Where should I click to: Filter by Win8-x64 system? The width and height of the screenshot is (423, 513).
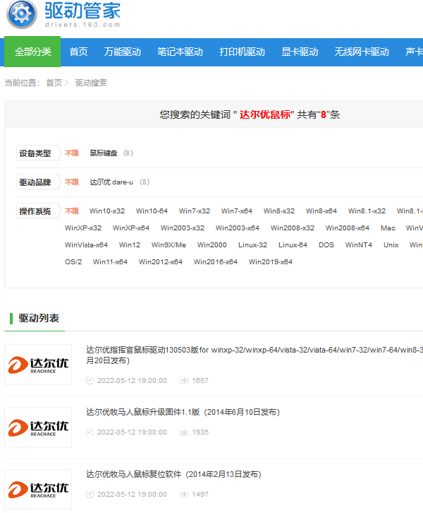[321, 211]
